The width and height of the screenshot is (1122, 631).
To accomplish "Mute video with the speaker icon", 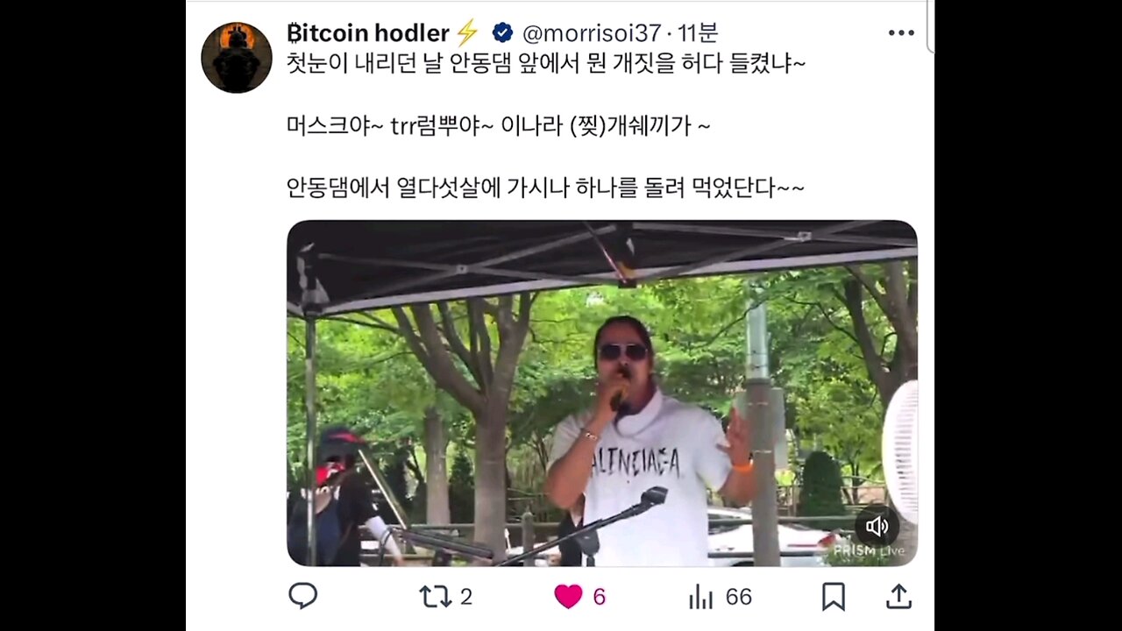I will pos(877,526).
